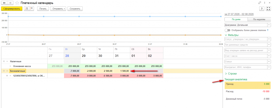The width and height of the screenshot is (272, 108).
Task: Collapse the Наличные group row
Action: coord(4,61)
